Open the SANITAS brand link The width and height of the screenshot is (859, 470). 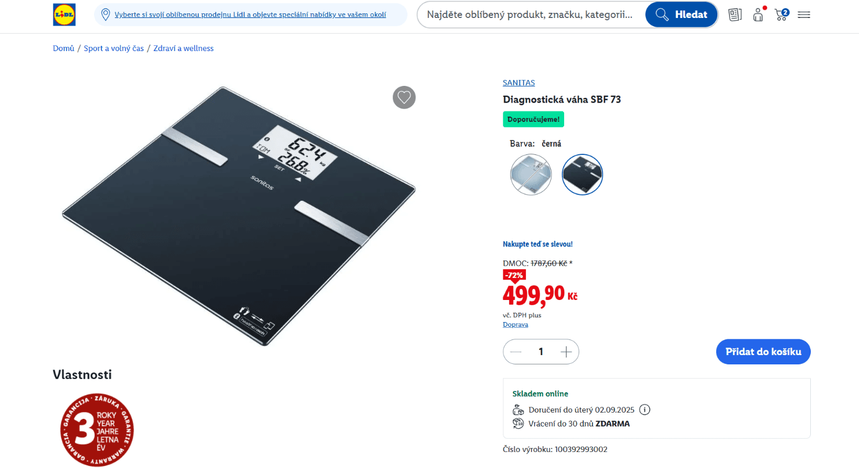(519, 83)
